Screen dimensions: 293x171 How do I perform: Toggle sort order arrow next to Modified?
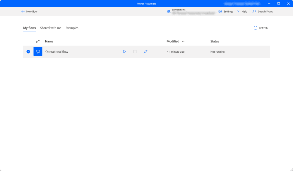click(x=183, y=42)
